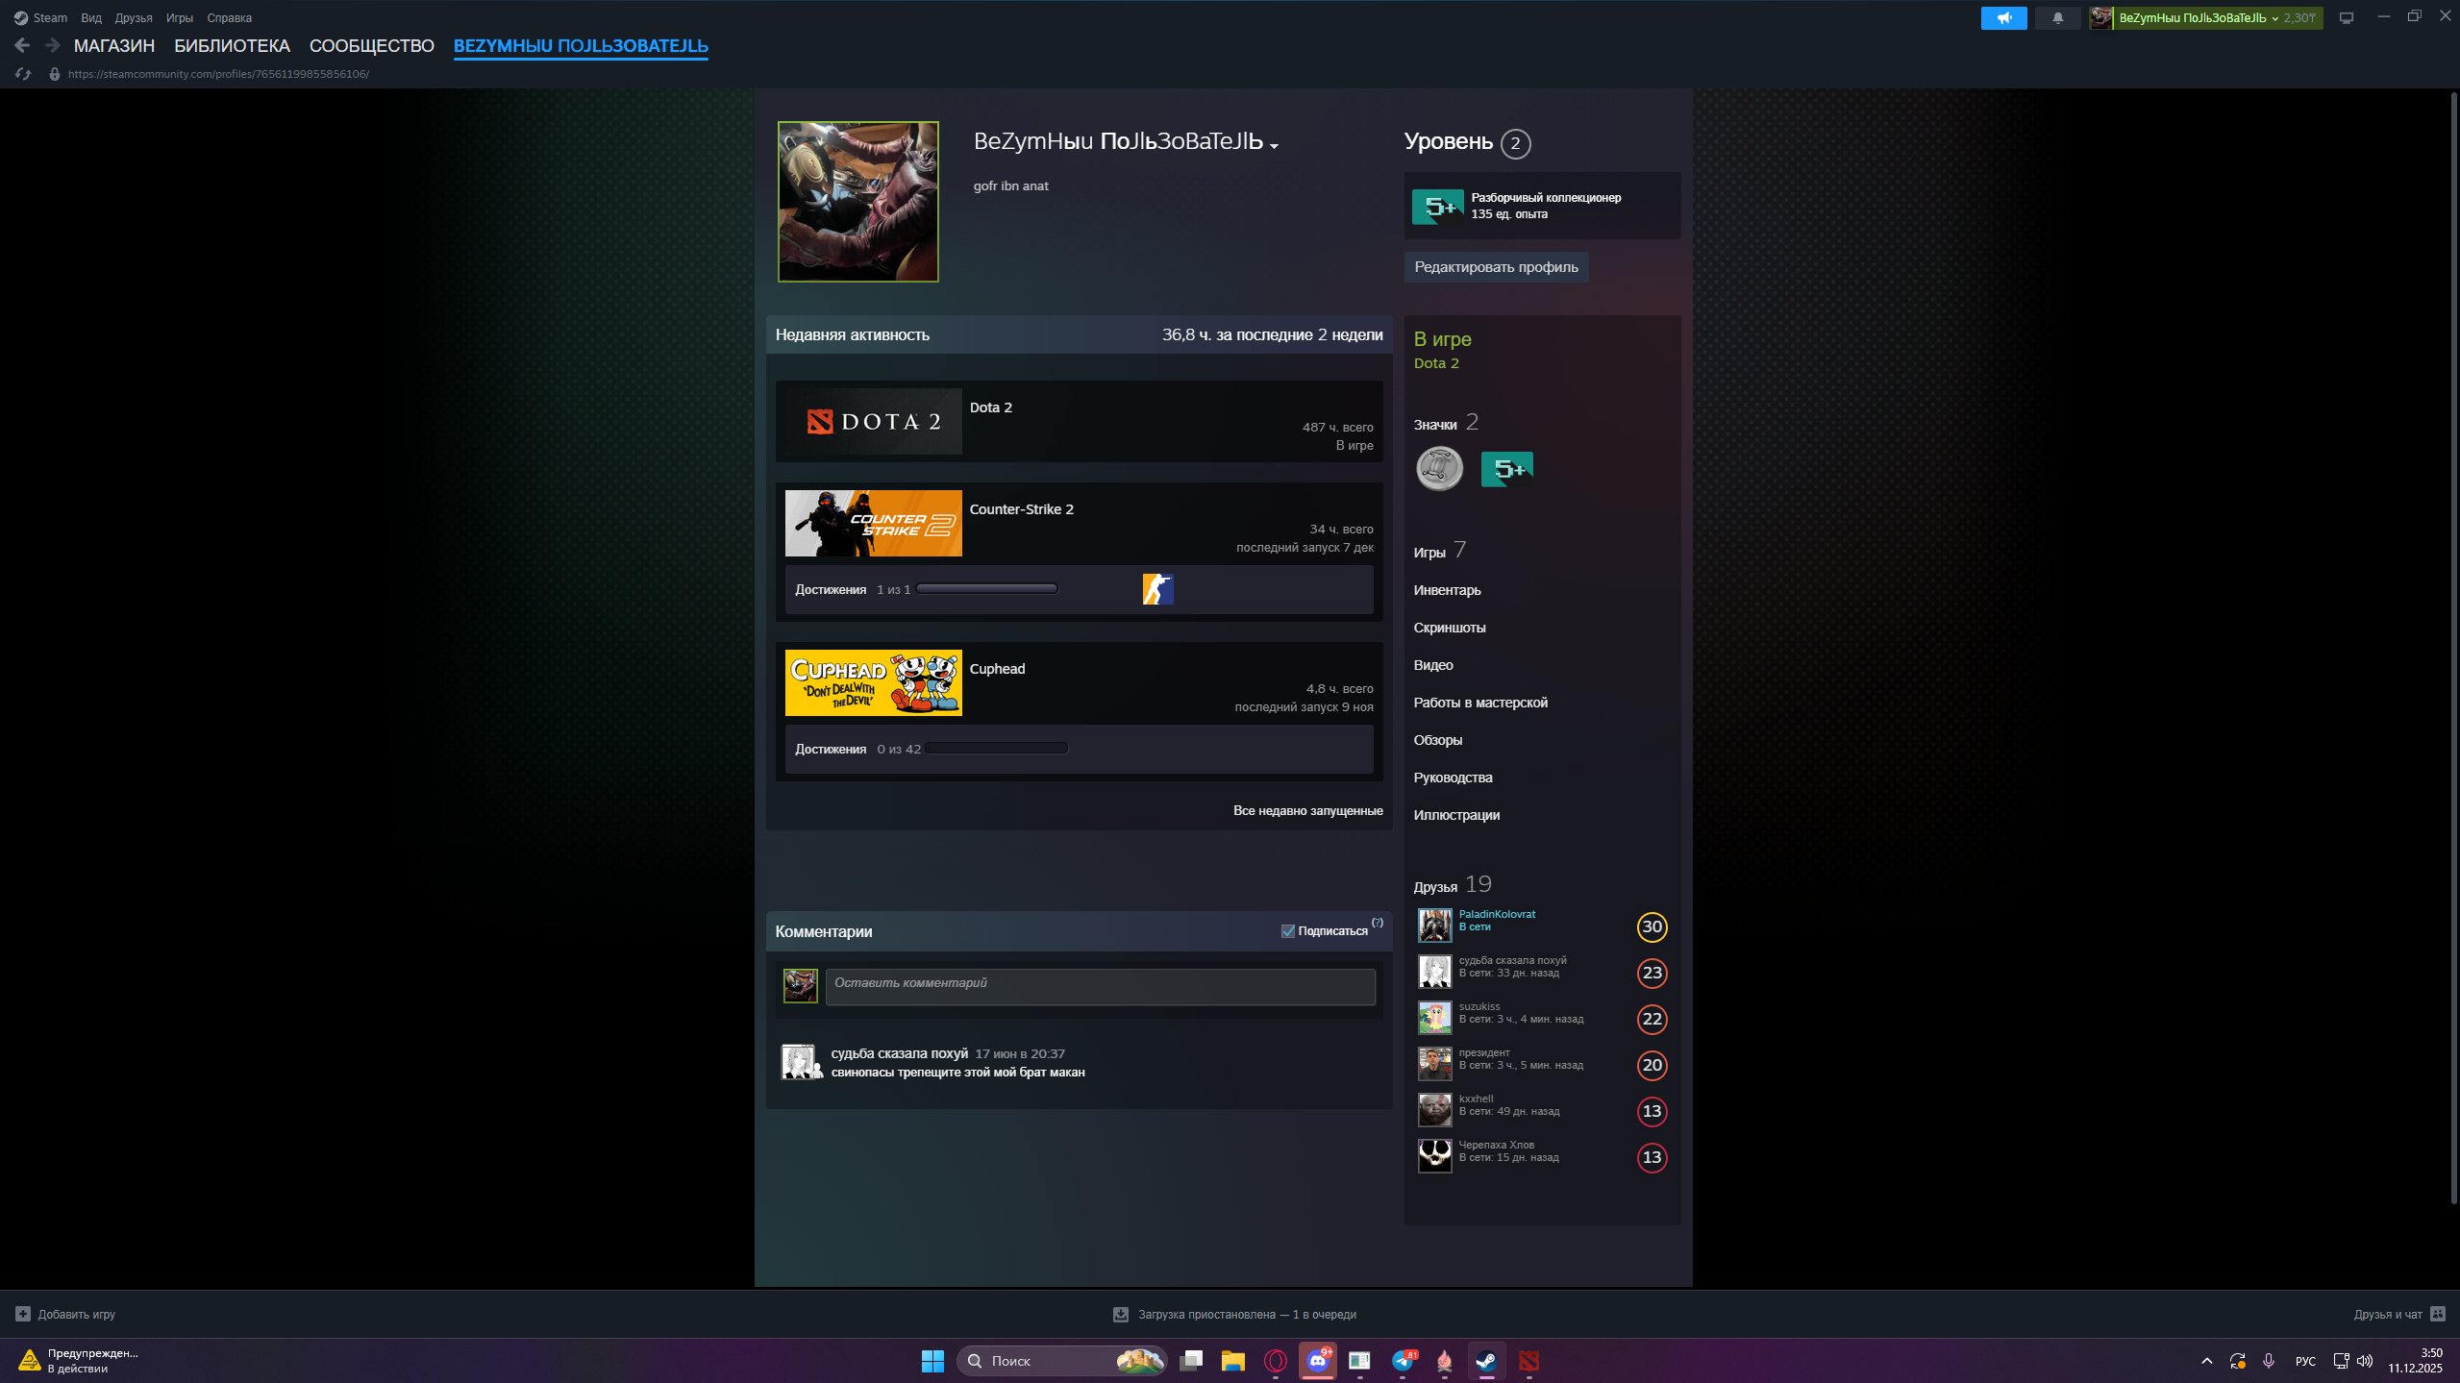The image size is (2460, 1383).
Task: Click the announcements megaphone icon
Action: pyautogui.click(x=2003, y=18)
